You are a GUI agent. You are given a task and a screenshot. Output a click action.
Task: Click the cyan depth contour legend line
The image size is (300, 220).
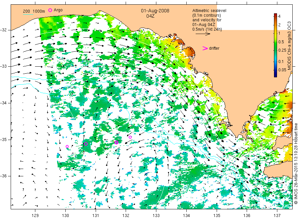pyautogui.click(x=28, y=14)
